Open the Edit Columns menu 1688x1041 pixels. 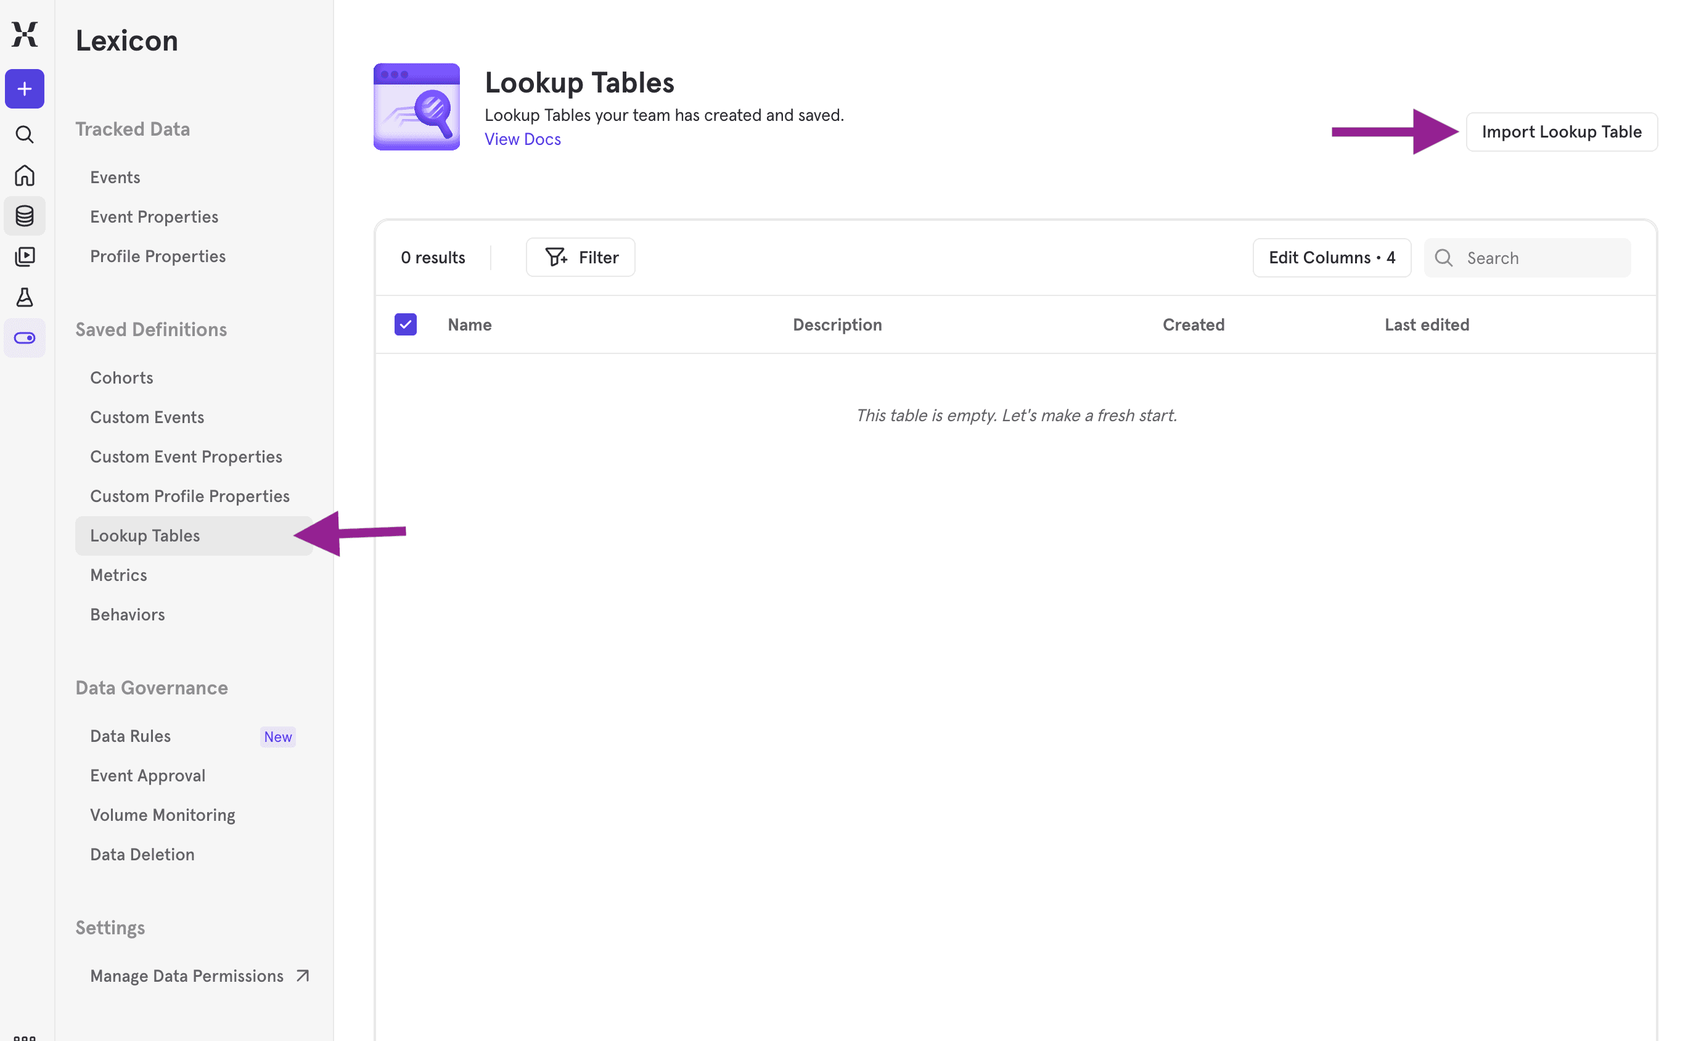[x=1332, y=258]
